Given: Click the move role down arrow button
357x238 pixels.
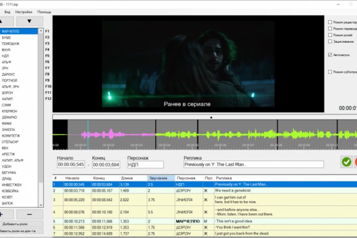Looking at the screenshot, I should (x=30, y=21).
